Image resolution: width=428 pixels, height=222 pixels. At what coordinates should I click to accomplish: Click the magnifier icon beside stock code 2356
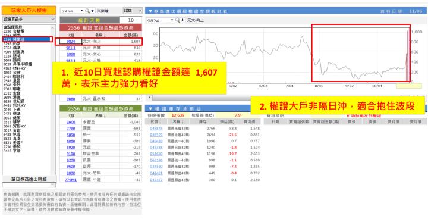click(x=87, y=11)
